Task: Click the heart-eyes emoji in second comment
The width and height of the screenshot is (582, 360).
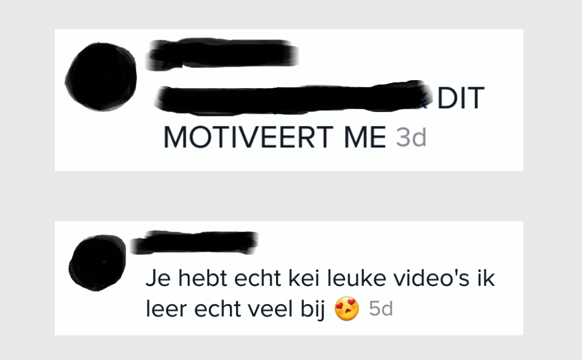Action: (347, 309)
